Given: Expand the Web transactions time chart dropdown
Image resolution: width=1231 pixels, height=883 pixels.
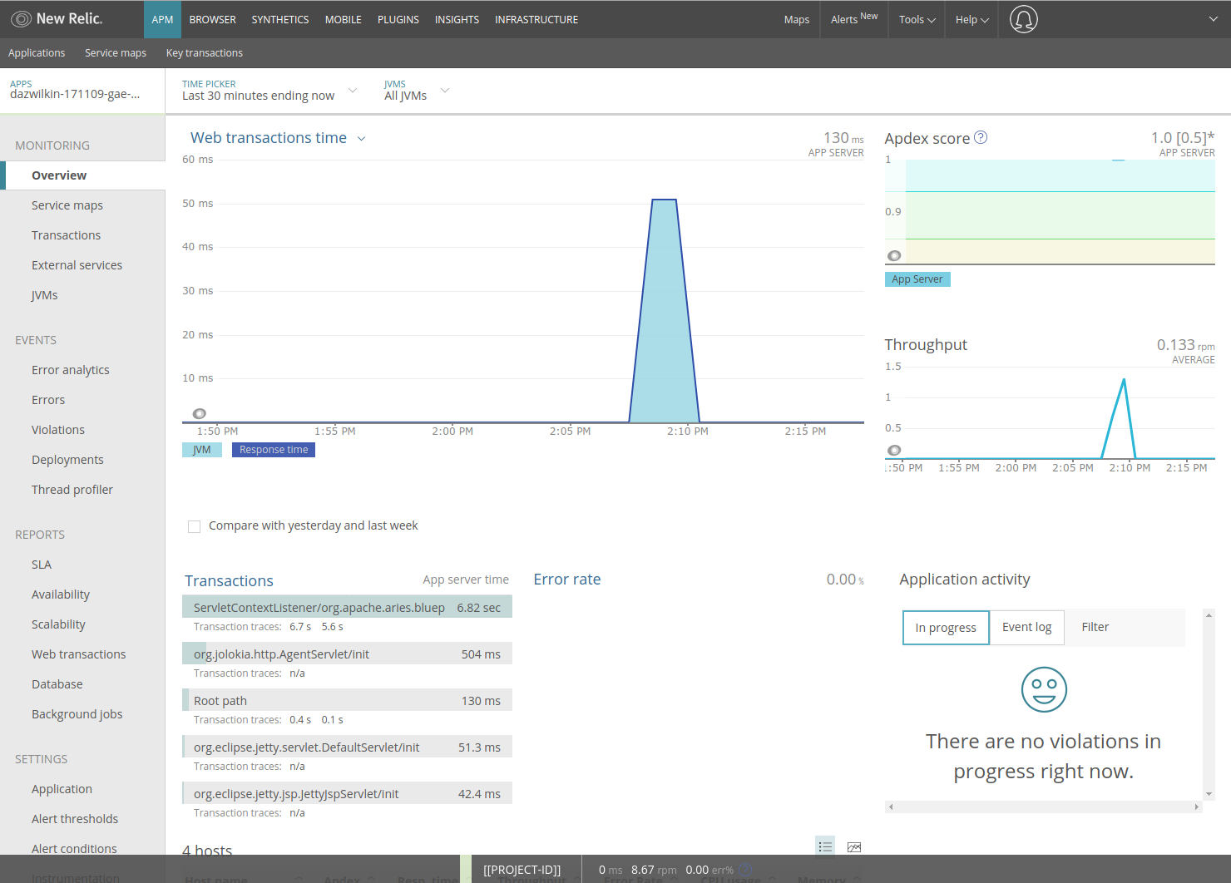Looking at the screenshot, I should pos(361,139).
